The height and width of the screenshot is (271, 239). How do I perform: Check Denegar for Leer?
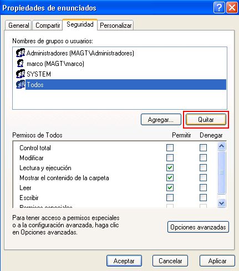[x=203, y=188]
